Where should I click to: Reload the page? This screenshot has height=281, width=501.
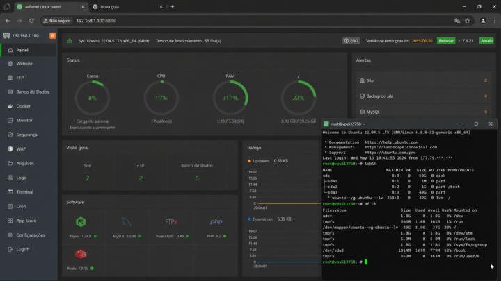tap(31, 21)
